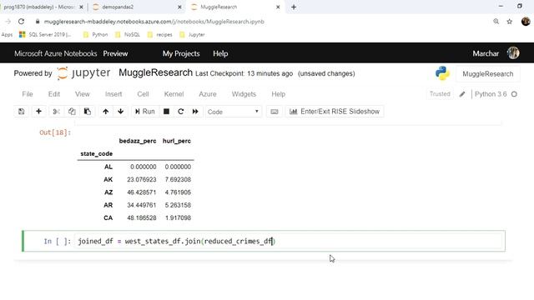Viewport: 534px width, 300px height.
Task: Move selected cell up arrow
Action: [x=106, y=112]
